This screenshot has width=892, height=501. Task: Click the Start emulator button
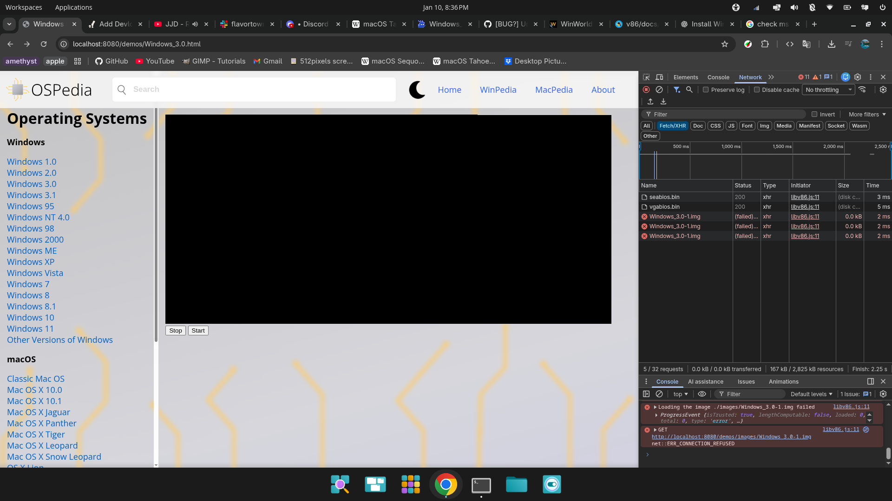pos(198,331)
